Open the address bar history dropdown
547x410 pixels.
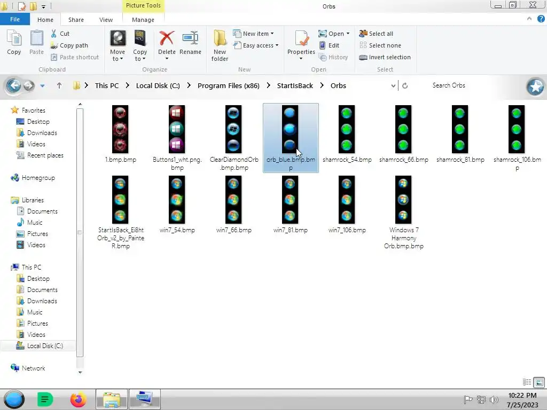393,85
